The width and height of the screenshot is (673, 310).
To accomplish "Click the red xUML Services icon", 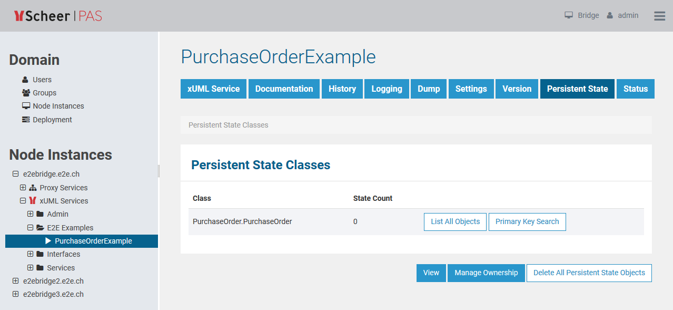I will (32, 201).
